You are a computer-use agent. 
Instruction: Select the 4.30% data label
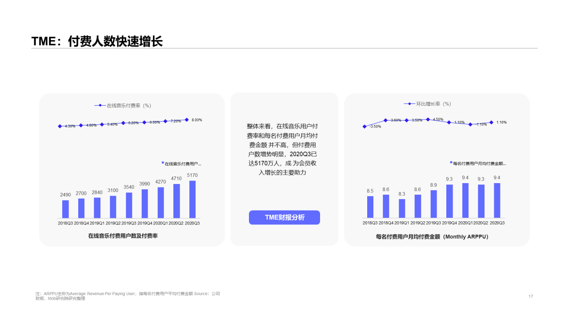[x=70, y=126]
